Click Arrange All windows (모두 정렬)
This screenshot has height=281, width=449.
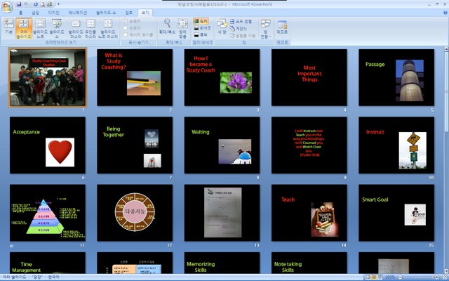point(241,22)
